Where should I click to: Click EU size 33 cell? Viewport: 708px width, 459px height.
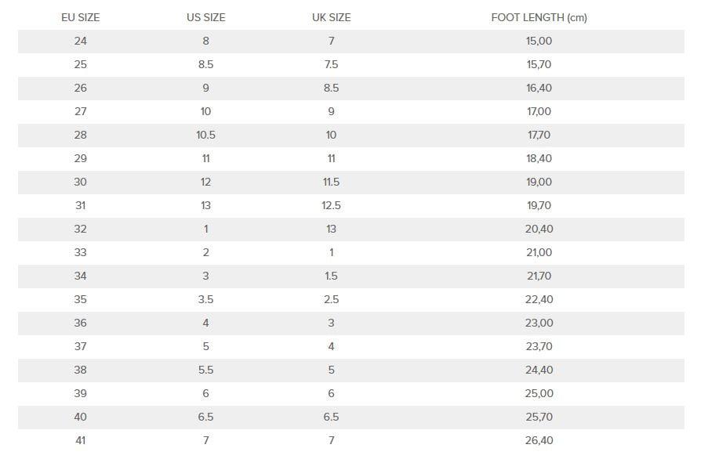81,252
